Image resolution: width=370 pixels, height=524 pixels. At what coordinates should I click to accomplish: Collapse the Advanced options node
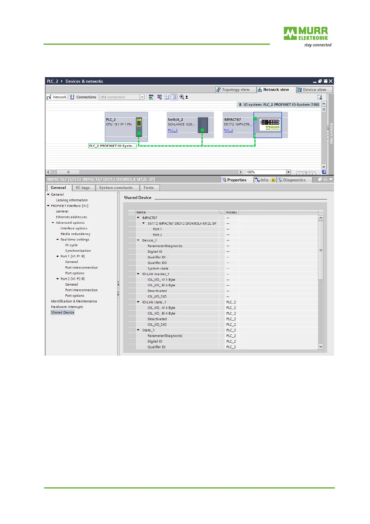click(53, 222)
